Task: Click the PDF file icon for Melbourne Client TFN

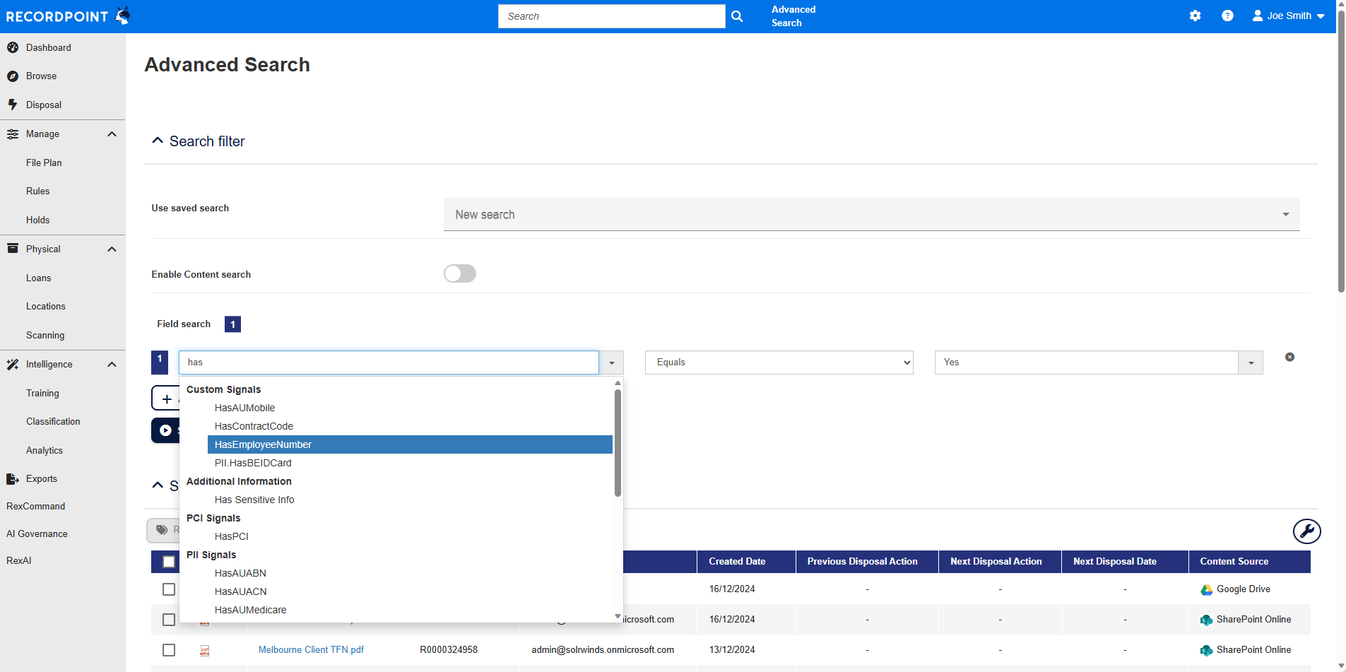Action: click(x=205, y=650)
